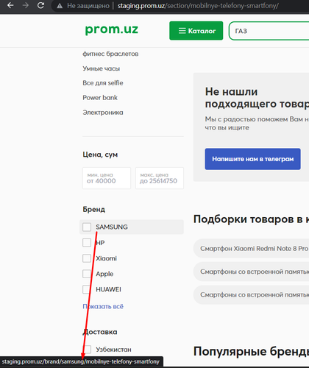Screen dimensions: 309x368
Task: Click the Бренд filter heading
Action: [x=94, y=210]
